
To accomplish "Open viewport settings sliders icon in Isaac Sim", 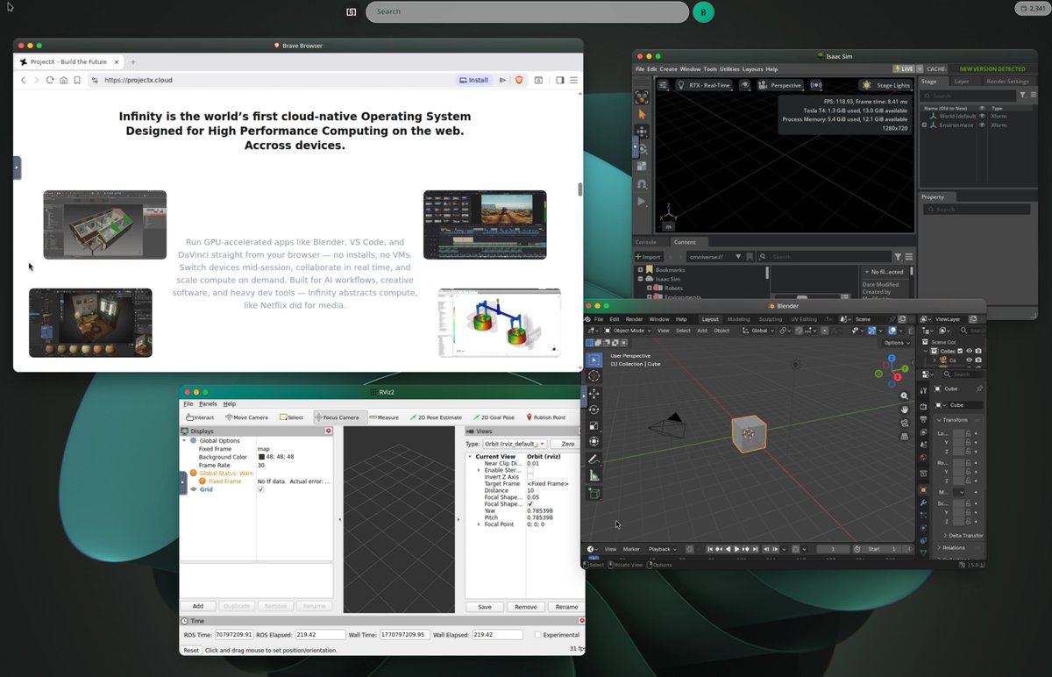I will point(664,85).
